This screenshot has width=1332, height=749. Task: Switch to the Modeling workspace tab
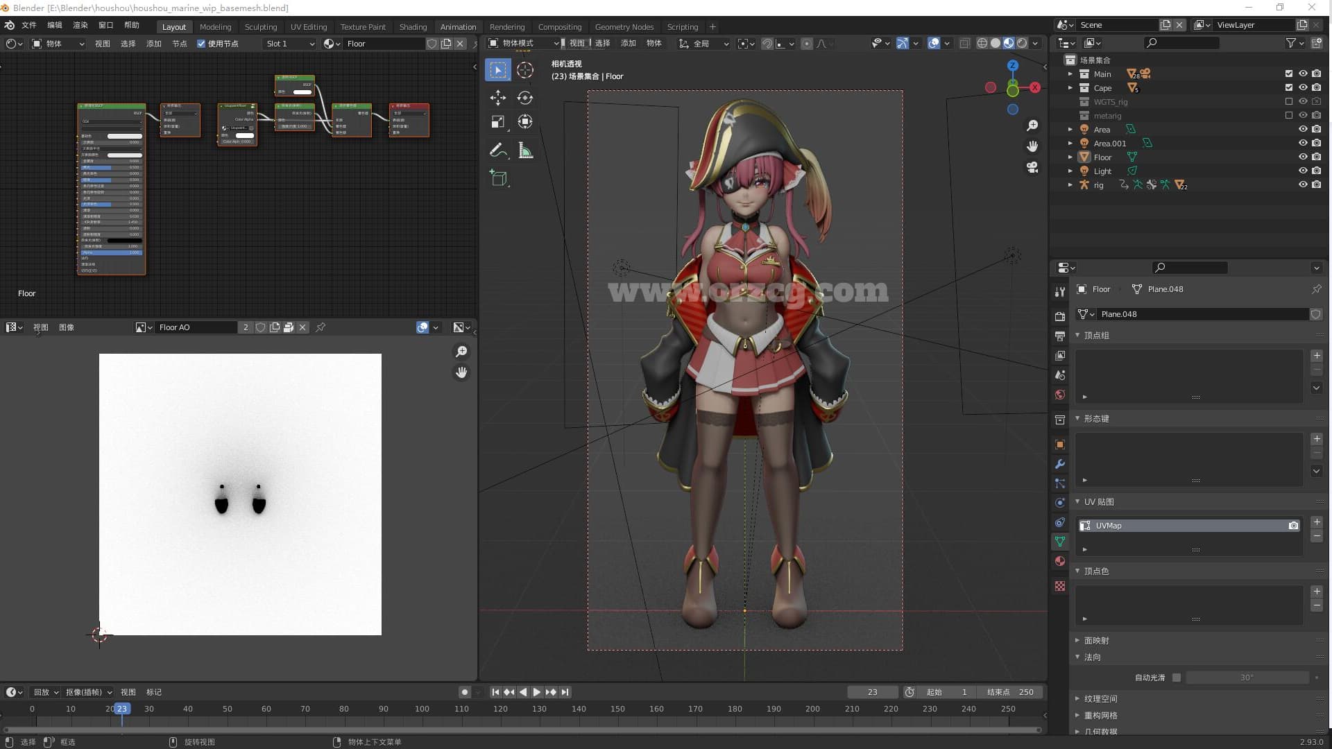[215, 27]
